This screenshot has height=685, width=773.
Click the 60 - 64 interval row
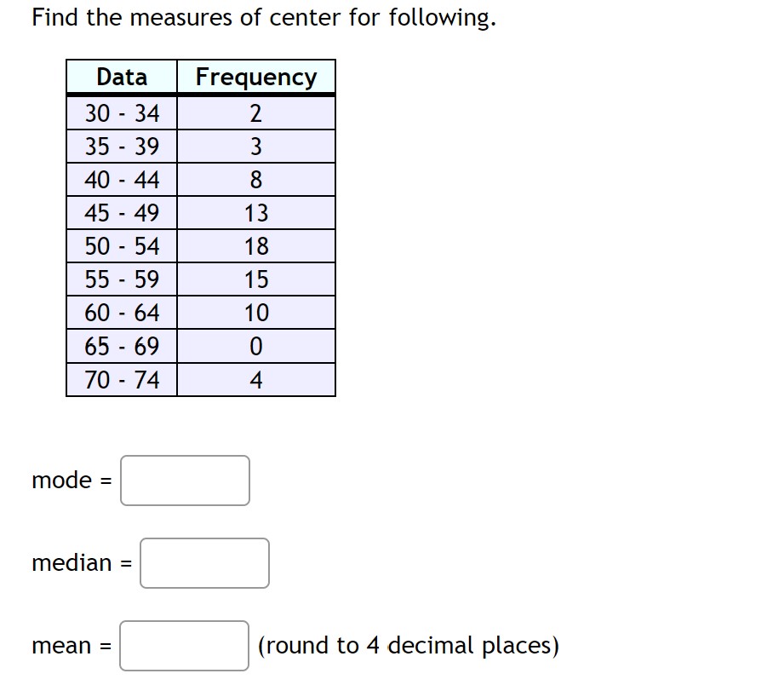pos(121,312)
